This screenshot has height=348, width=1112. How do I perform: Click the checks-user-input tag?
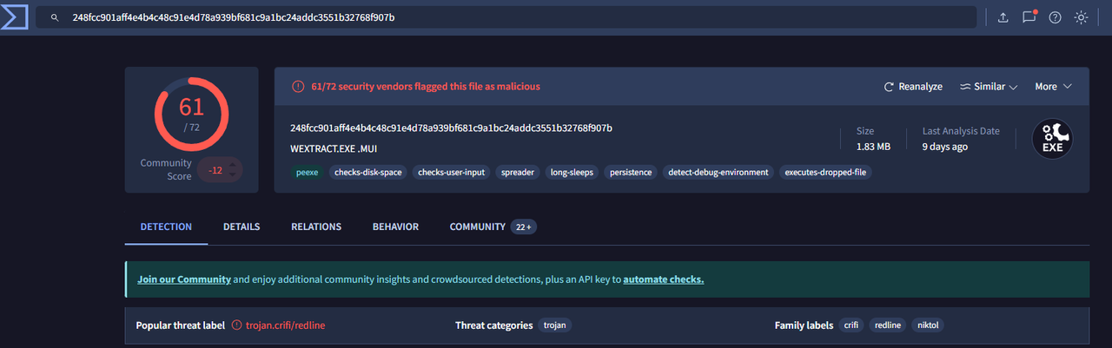(x=452, y=172)
